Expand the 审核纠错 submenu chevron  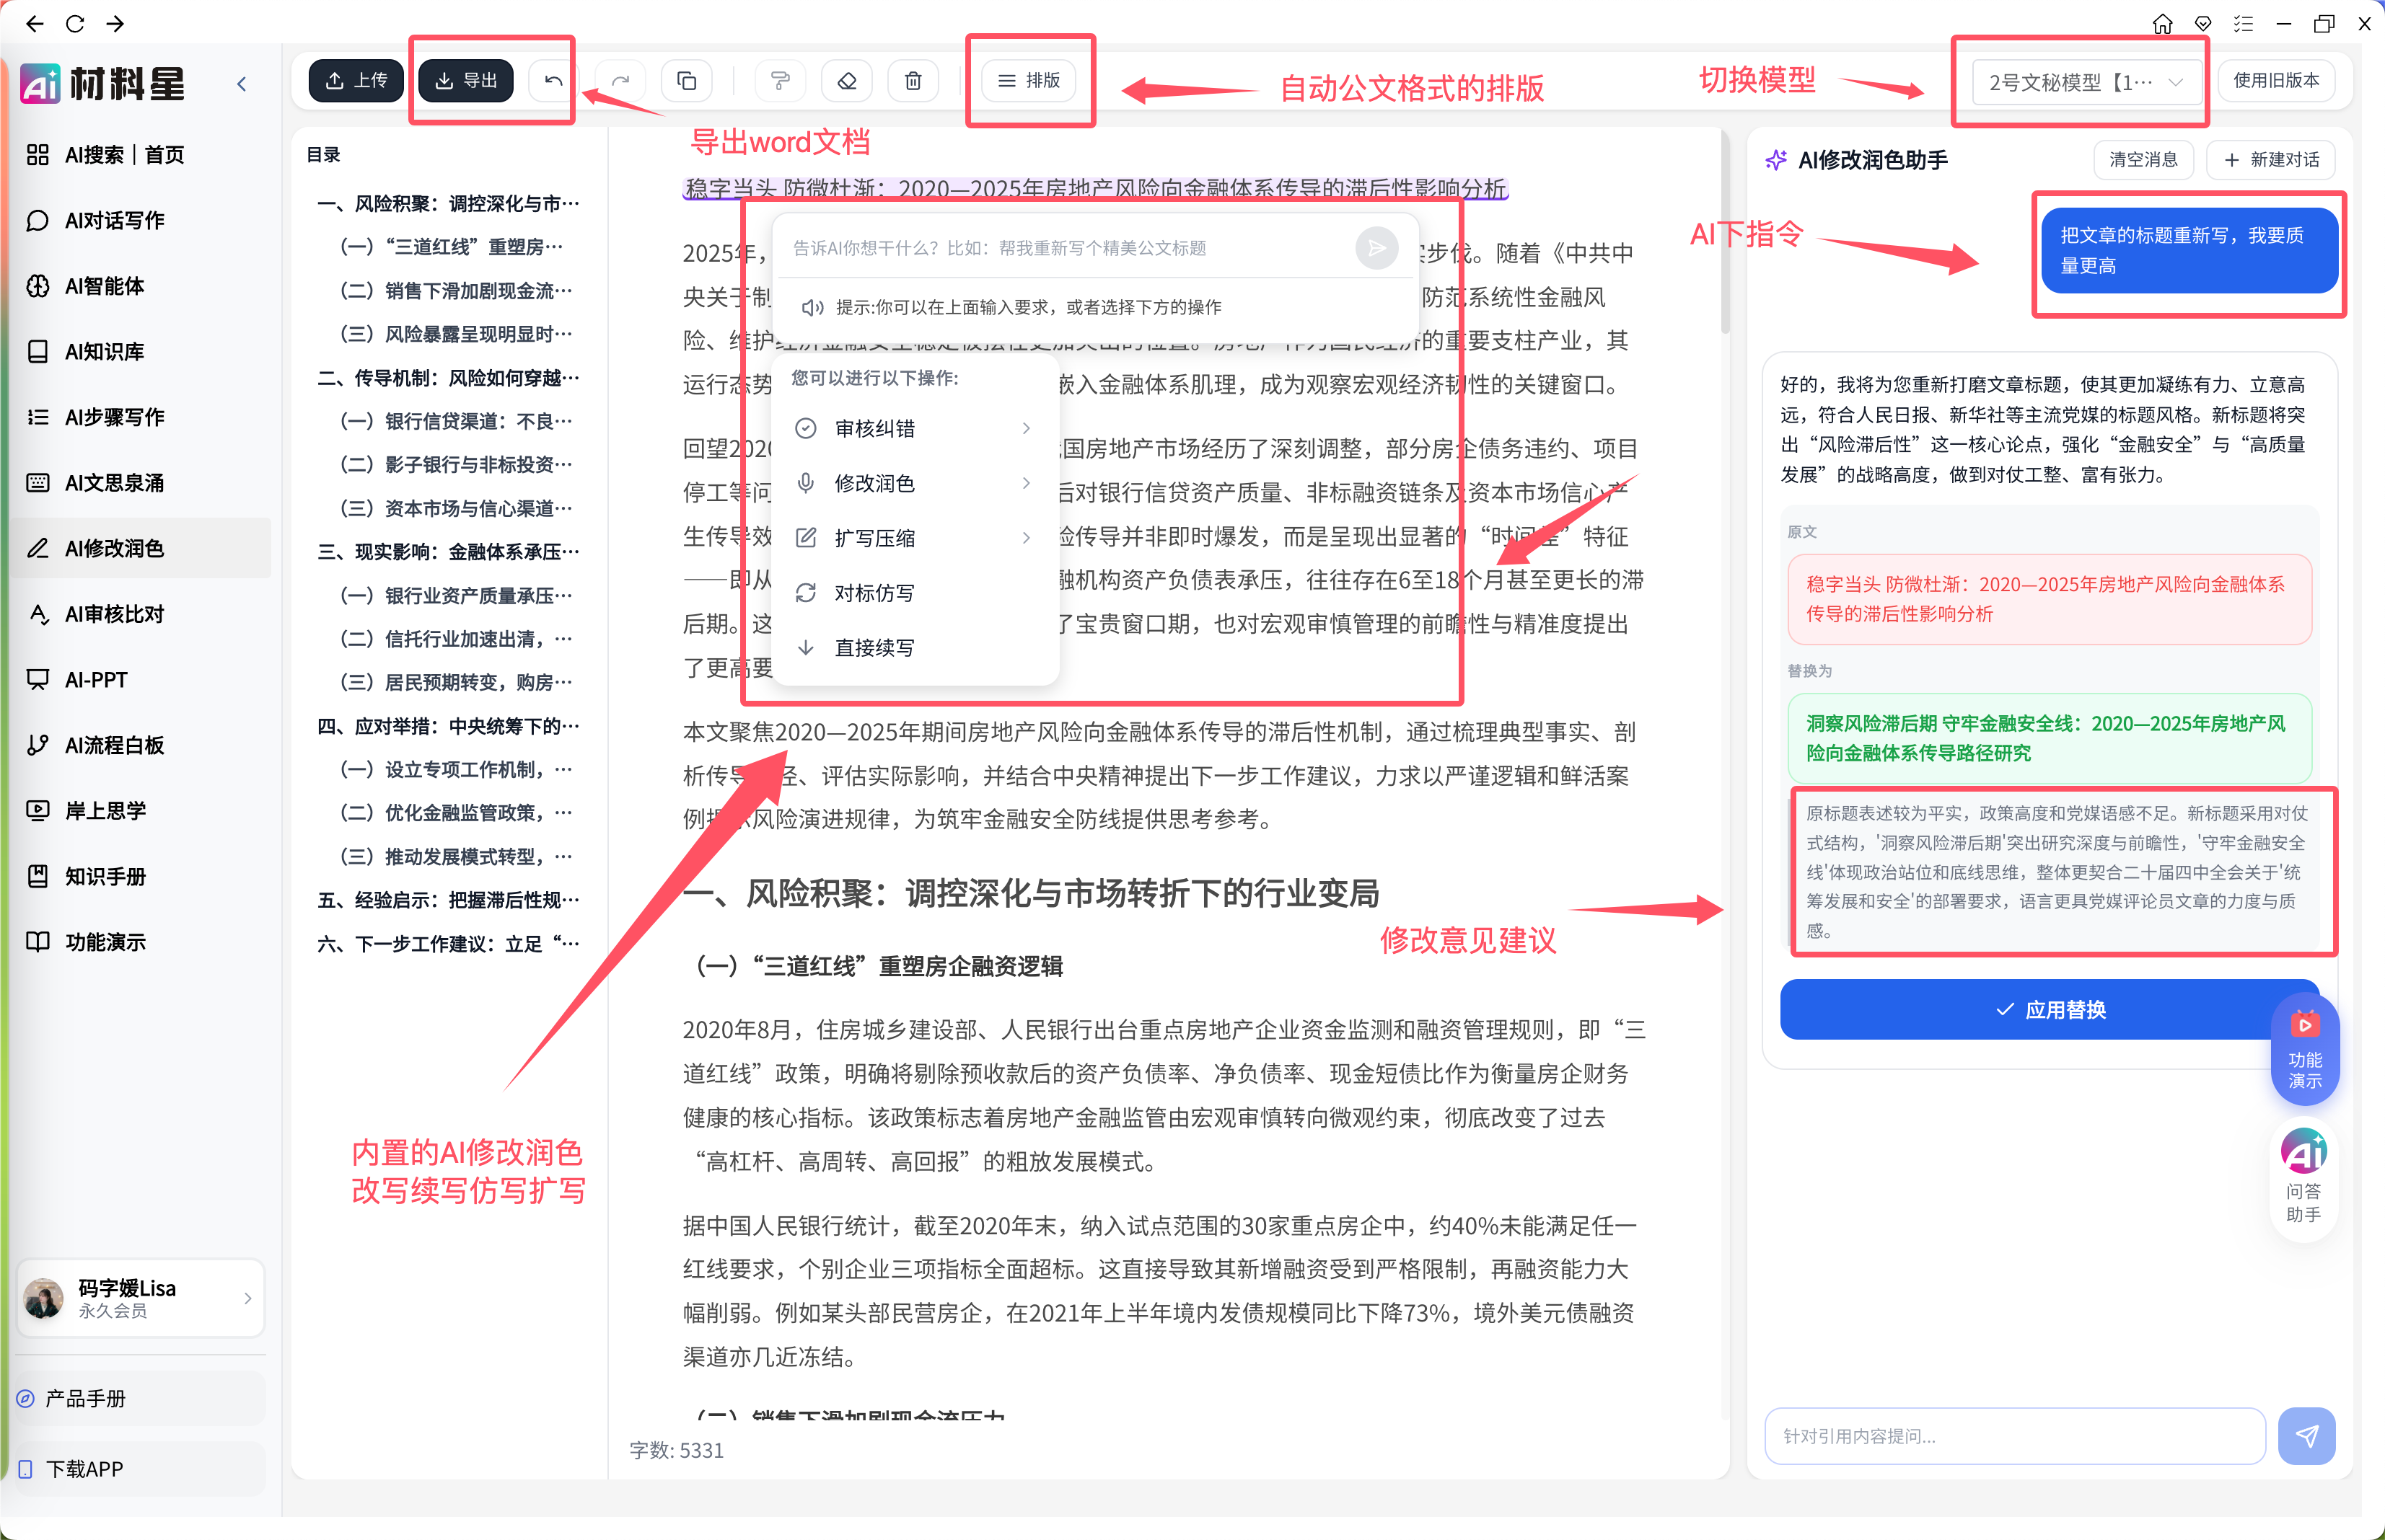(1027, 428)
